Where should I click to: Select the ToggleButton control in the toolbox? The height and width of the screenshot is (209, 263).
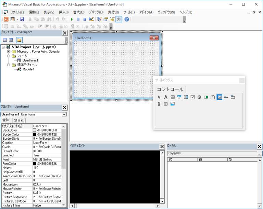coord(206,97)
